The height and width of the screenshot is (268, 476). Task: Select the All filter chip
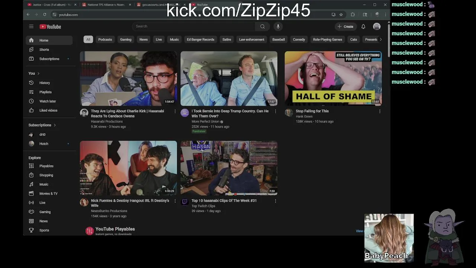(88, 39)
